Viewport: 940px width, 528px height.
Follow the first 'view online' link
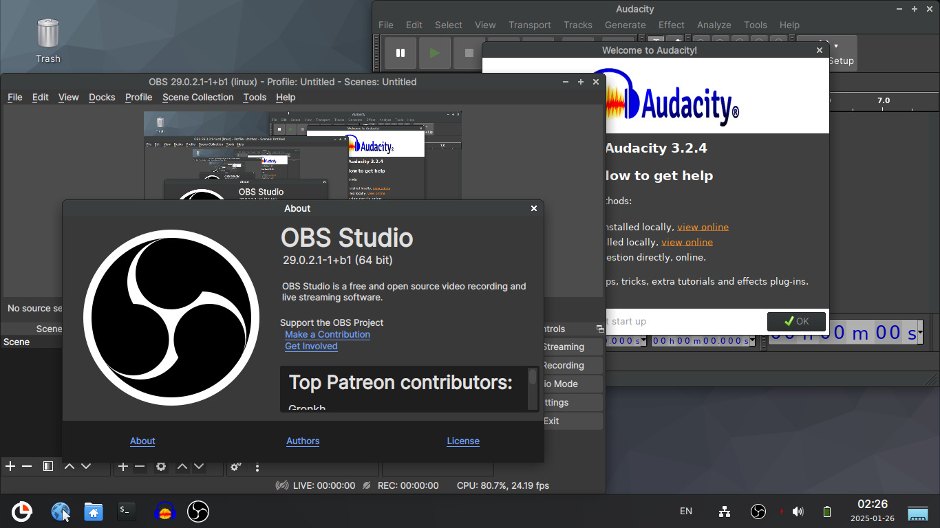[703, 227]
